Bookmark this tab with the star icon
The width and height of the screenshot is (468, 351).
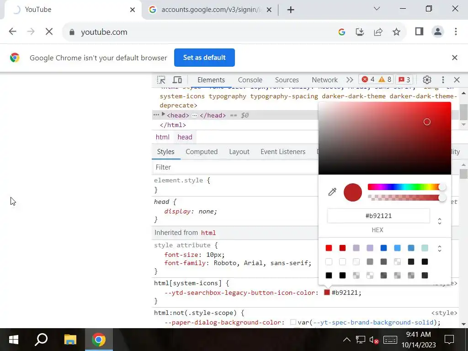(x=396, y=32)
